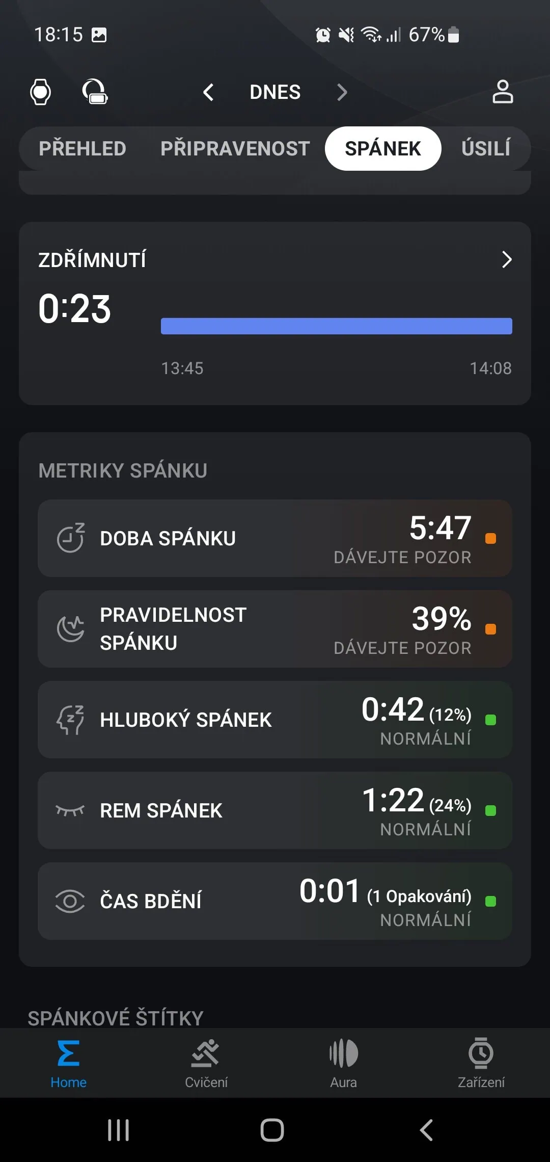Tap the Home sigma icon
Screen dimensions: 550x1162
click(68, 1054)
